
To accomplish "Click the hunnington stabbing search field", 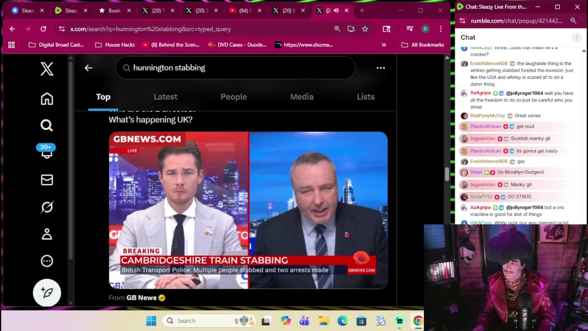I will click(235, 68).
